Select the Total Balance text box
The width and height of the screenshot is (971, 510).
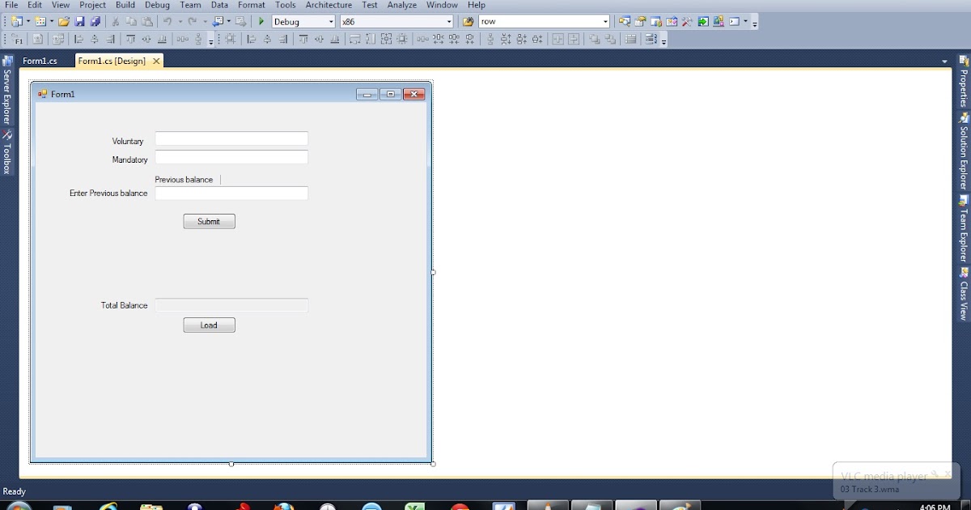tap(231, 305)
